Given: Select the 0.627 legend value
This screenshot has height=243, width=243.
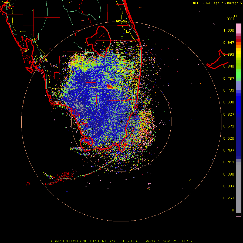Looking at the screenshot, I should [x=229, y=114].
